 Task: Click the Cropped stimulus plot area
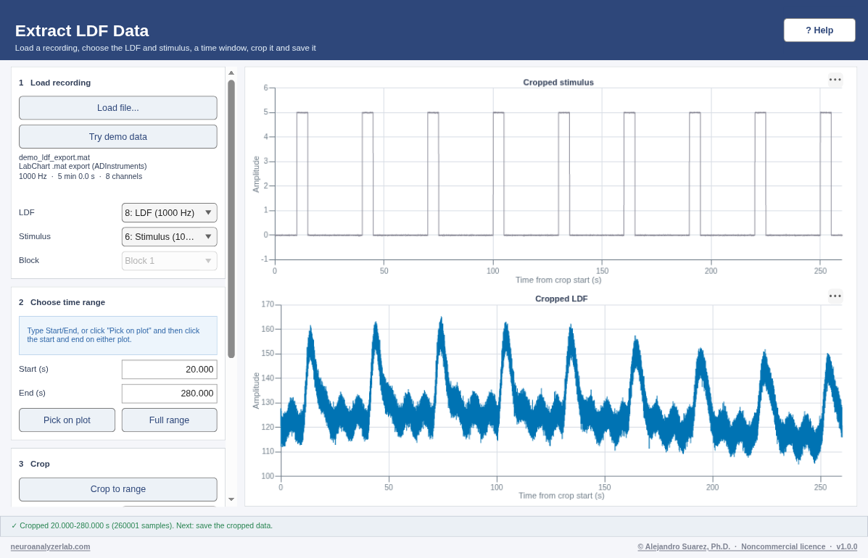tap(558, 174)
